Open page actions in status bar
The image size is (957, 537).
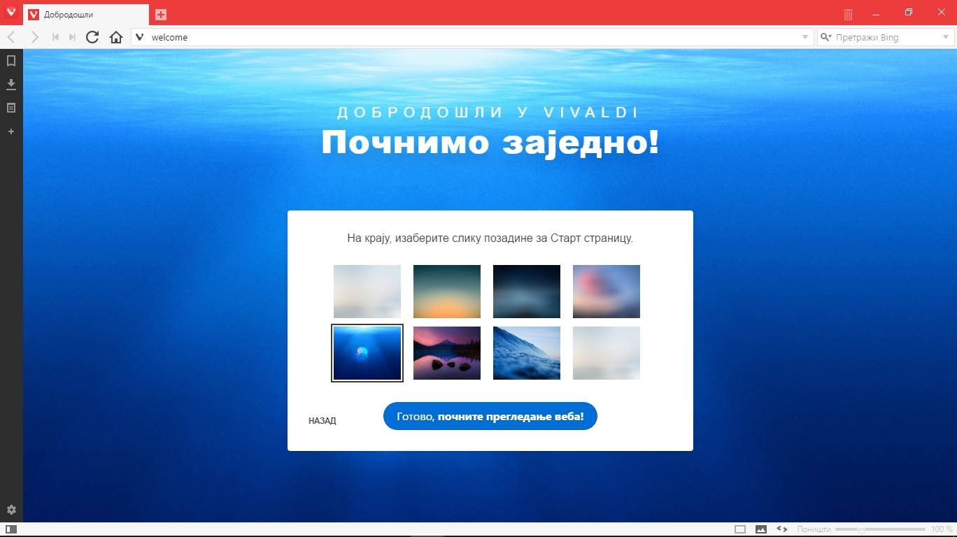click(x=782, y=529)
